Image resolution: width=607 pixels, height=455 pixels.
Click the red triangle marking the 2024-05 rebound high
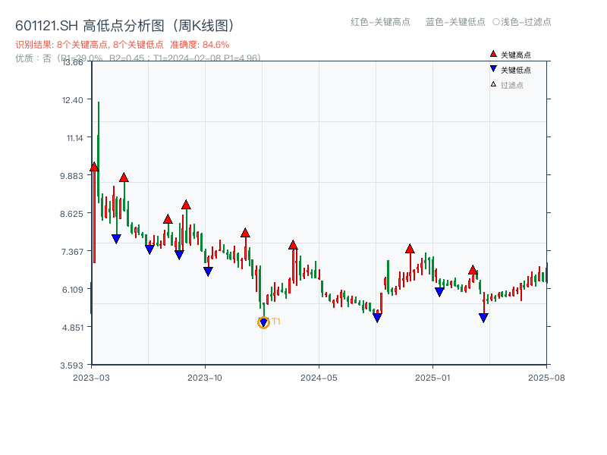[x=294, y=245]
